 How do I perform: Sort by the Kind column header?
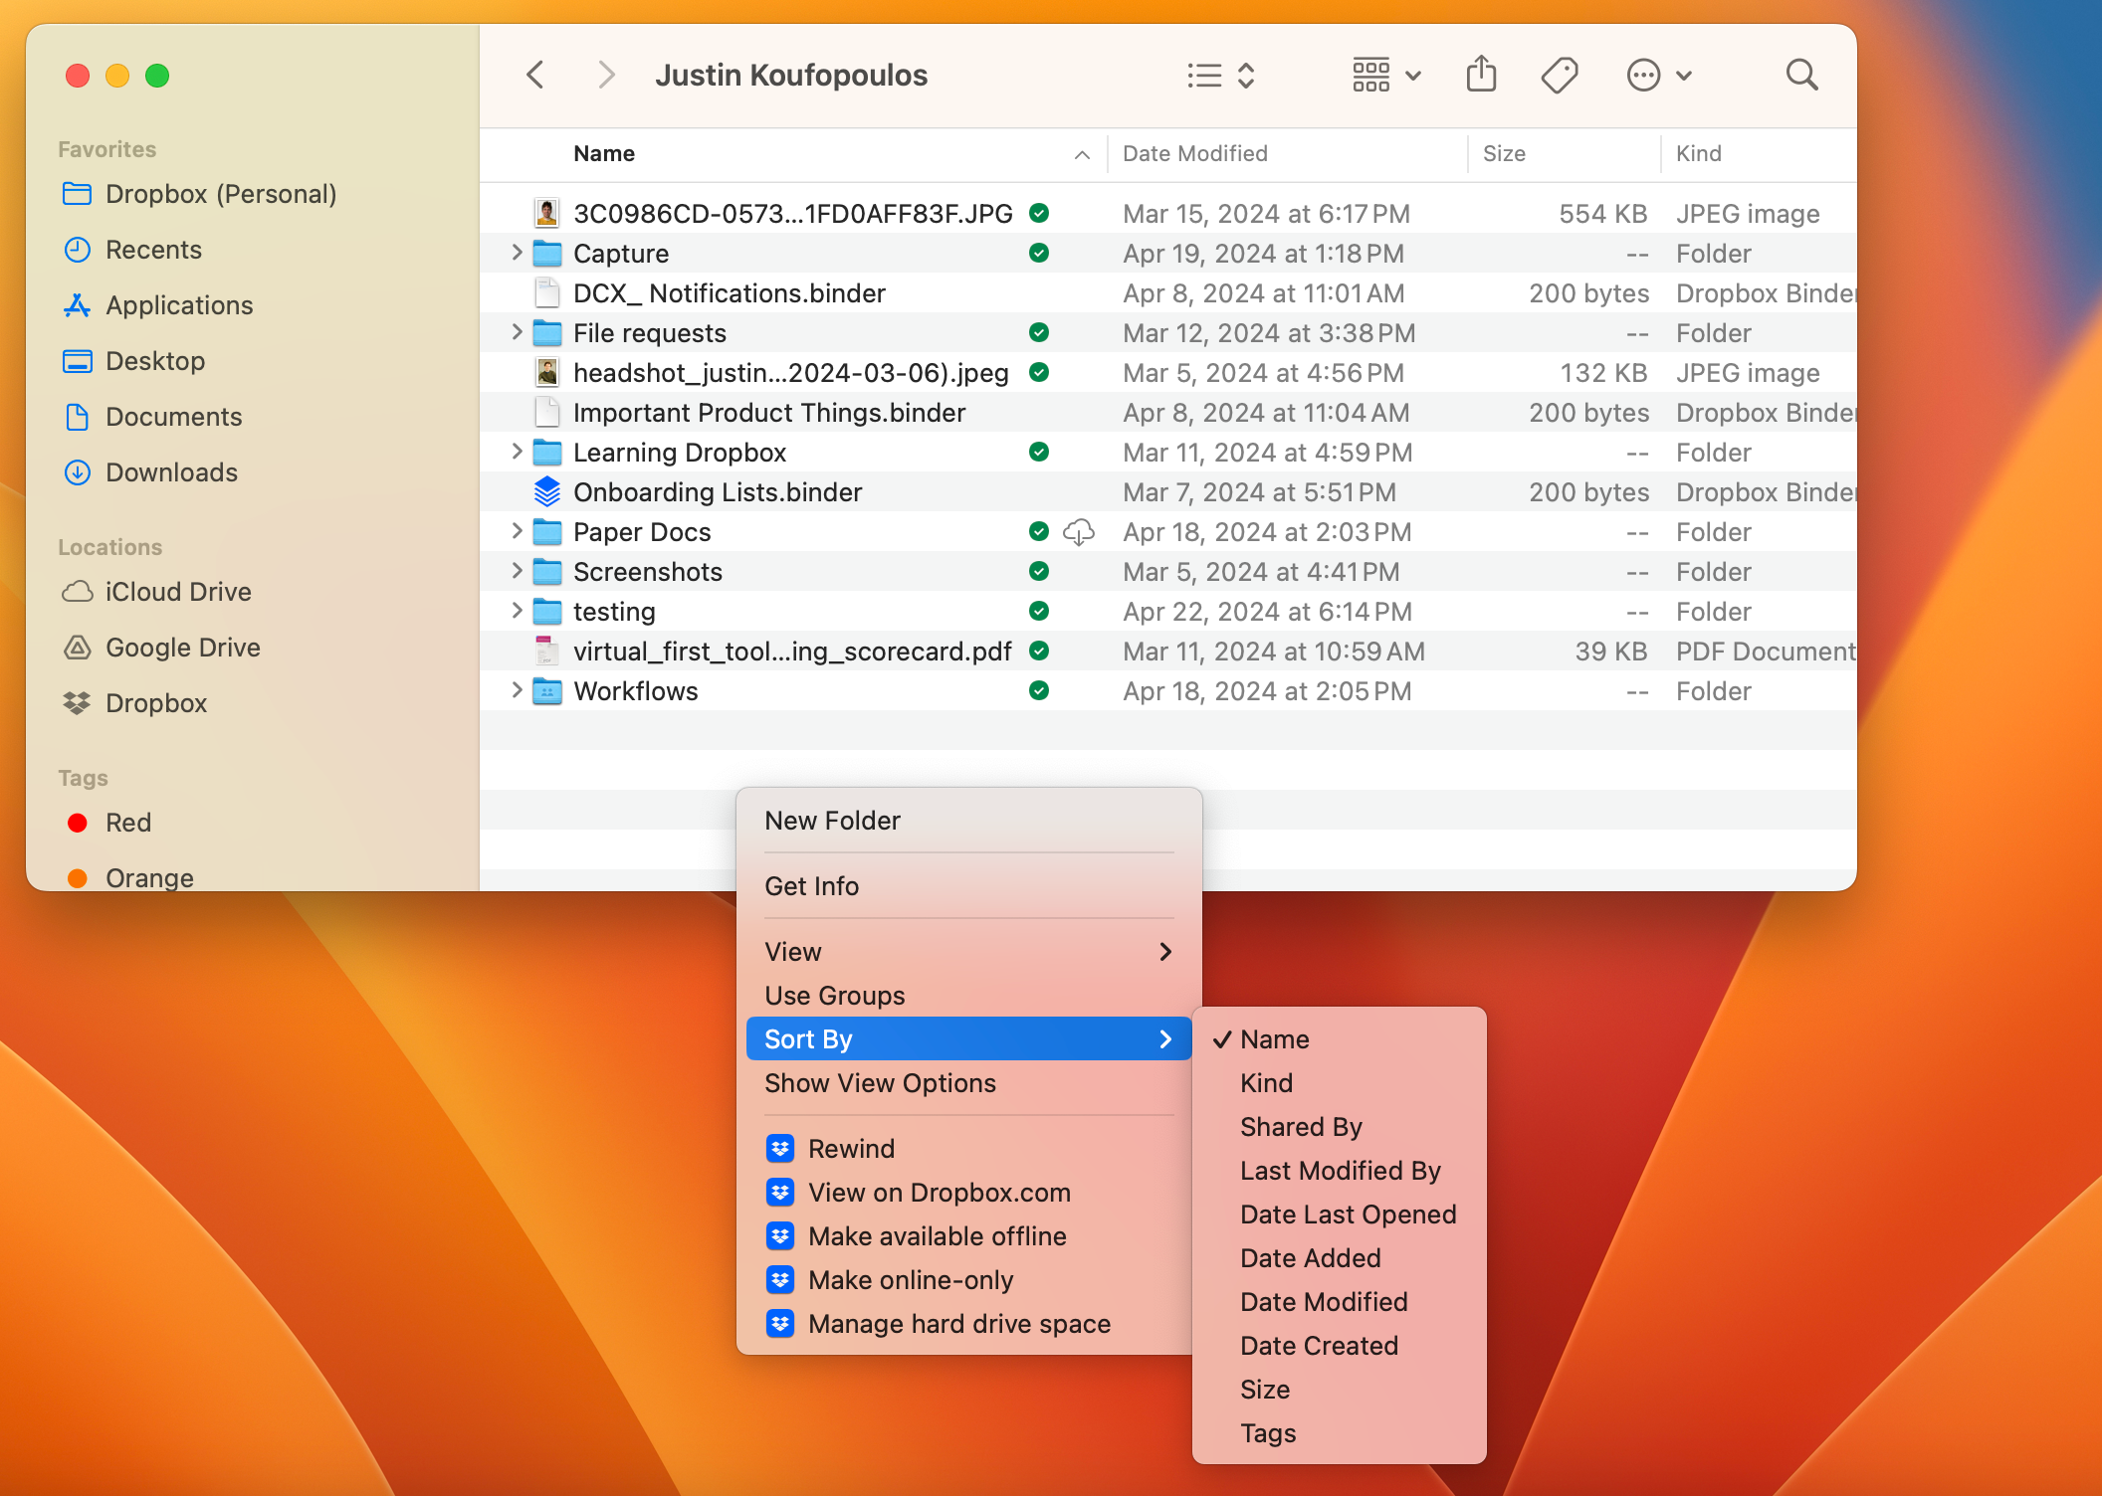point(1759,153)
